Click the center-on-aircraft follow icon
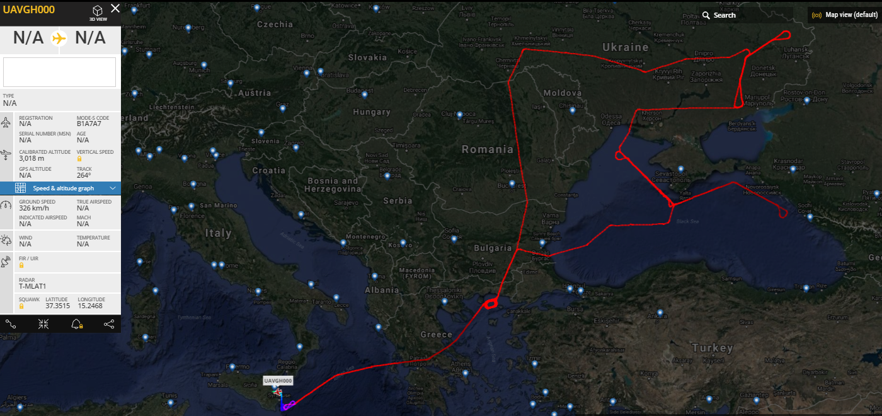The height and width of the screenshot is (416, 882). coord(43,324)
